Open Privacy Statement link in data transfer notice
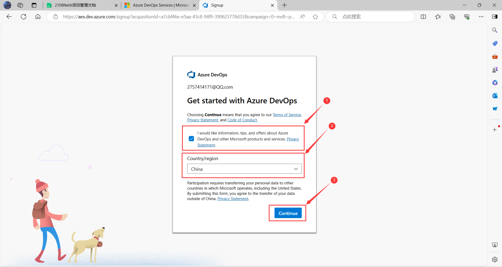This screenshot has width=502, height=267. coord(233,199)
